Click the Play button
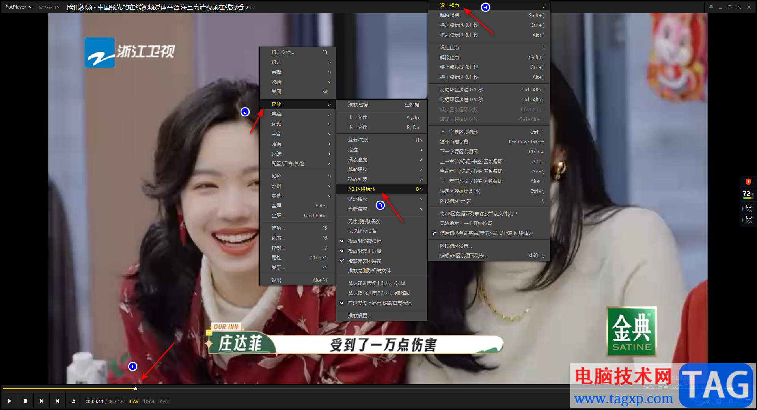This screenshot has height=410, width=757. [x=9, y=401]
